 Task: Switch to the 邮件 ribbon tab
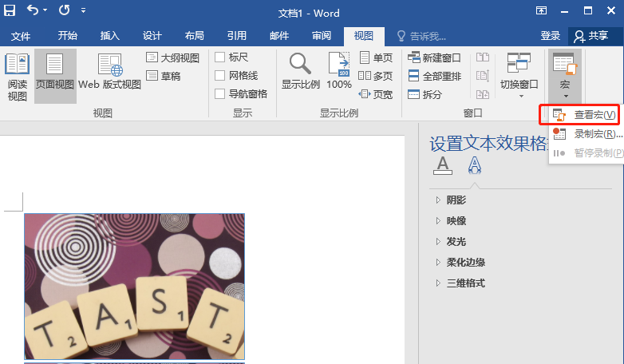click(x=279, y=36)
